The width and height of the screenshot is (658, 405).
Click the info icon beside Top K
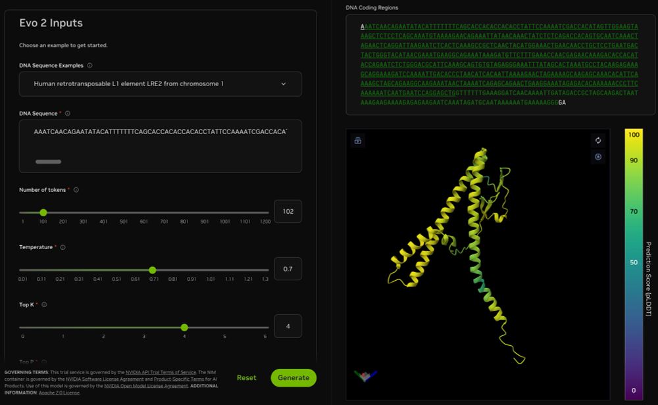coord(44,305)
